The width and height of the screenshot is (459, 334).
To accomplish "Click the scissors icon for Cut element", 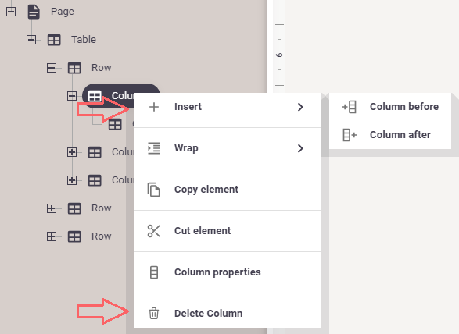I will (x=154, y=231).
